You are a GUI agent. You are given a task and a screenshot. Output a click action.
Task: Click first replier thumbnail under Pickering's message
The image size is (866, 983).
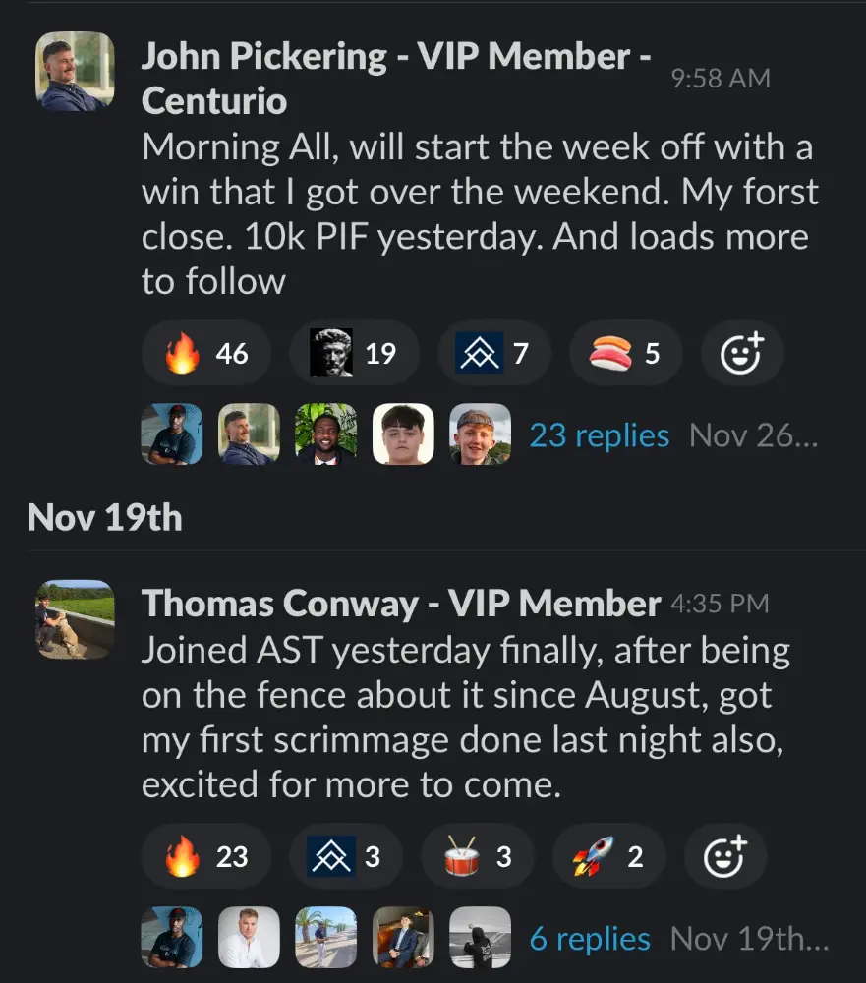(x=172, y=434)
